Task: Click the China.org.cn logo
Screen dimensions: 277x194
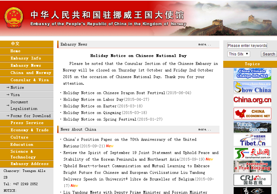Action: [252, 100]
